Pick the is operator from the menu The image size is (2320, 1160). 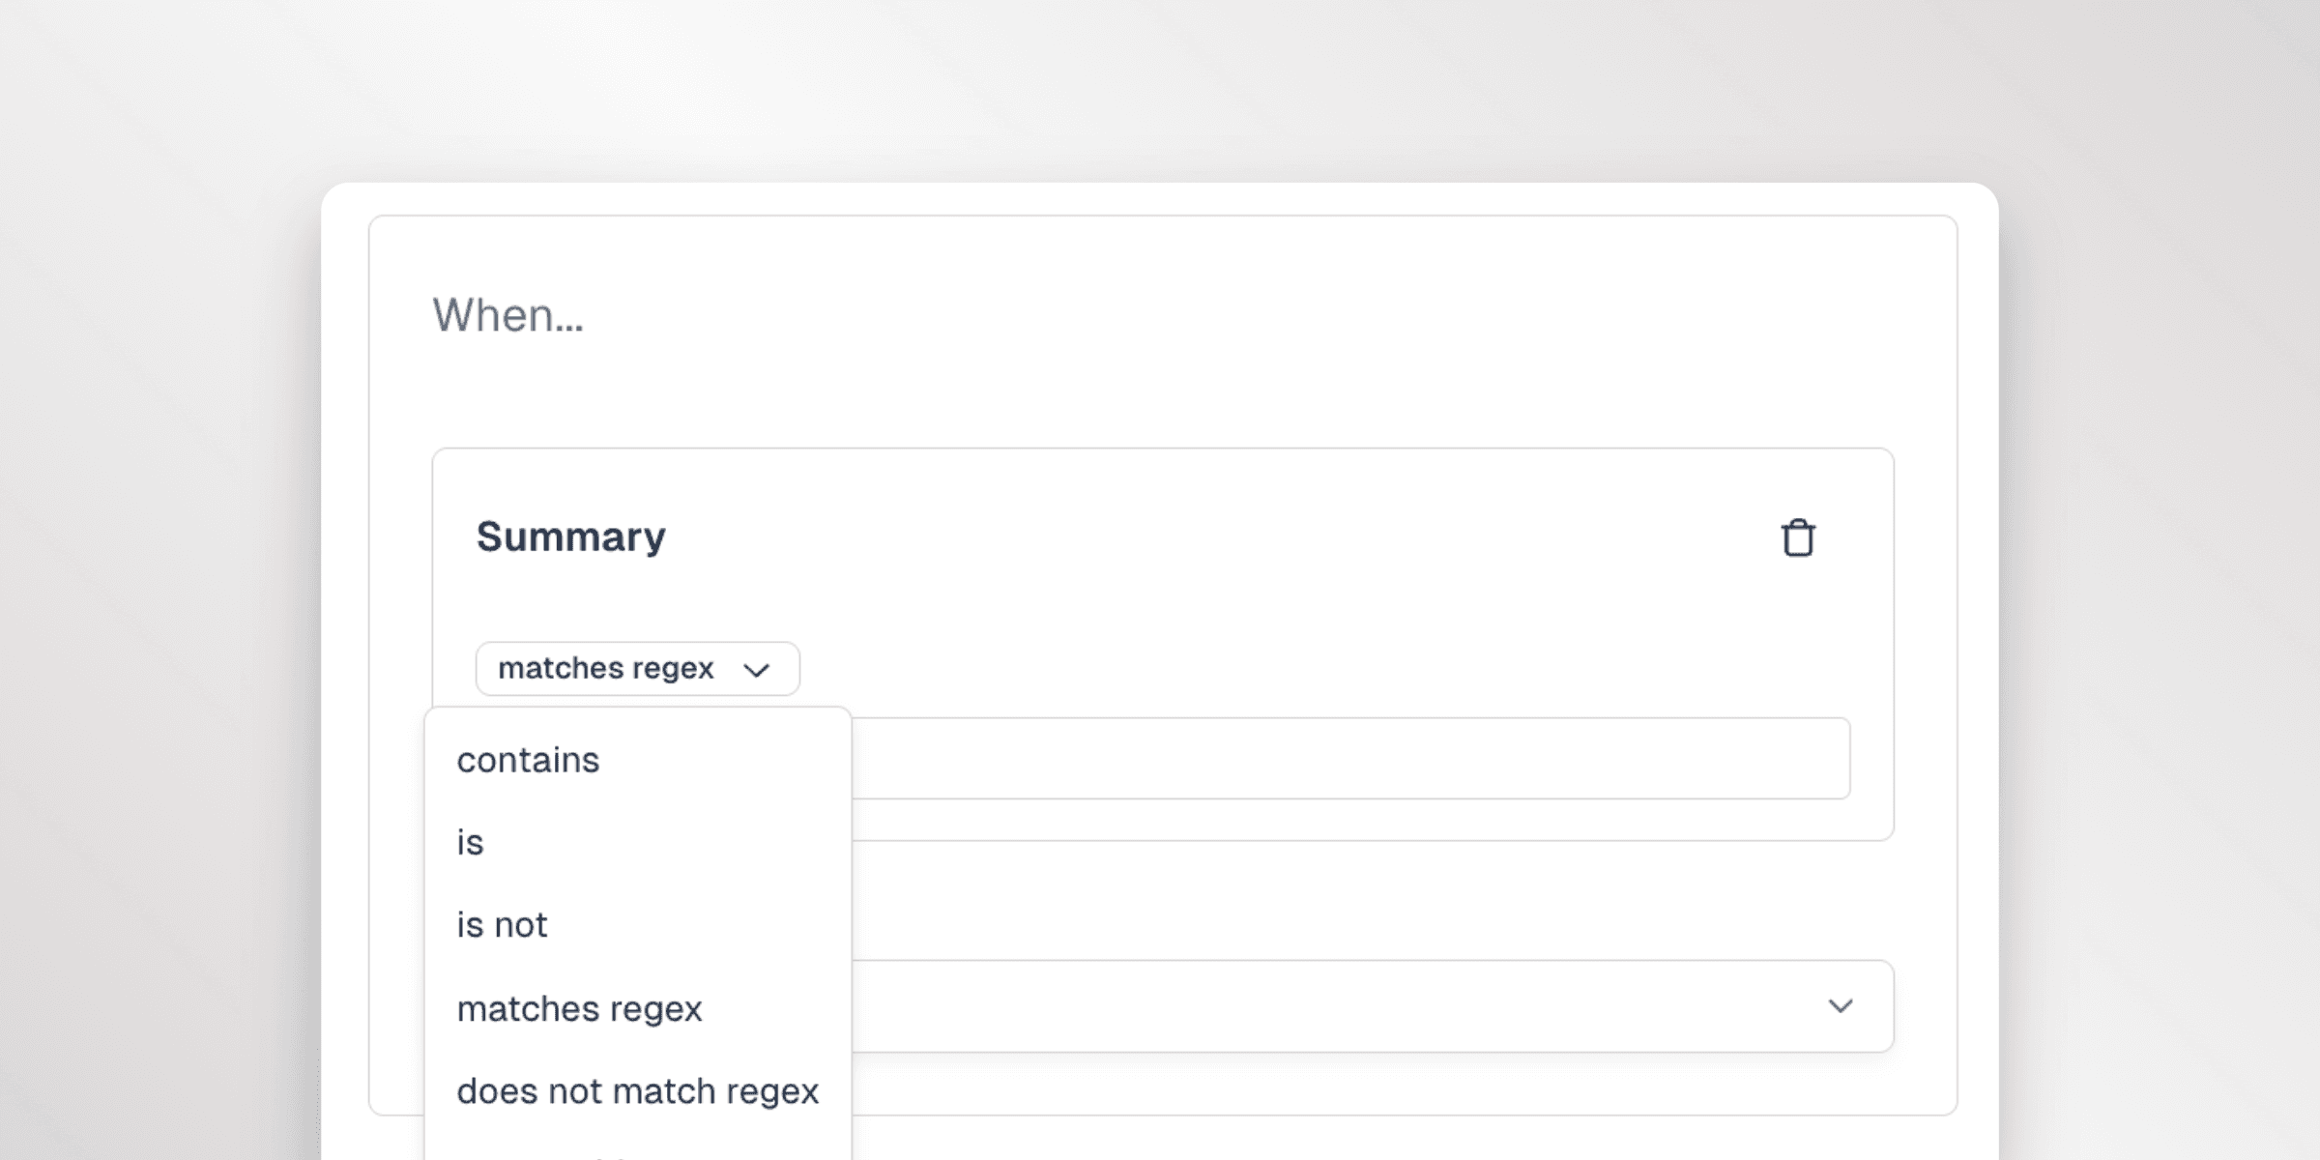coord(471,842)
